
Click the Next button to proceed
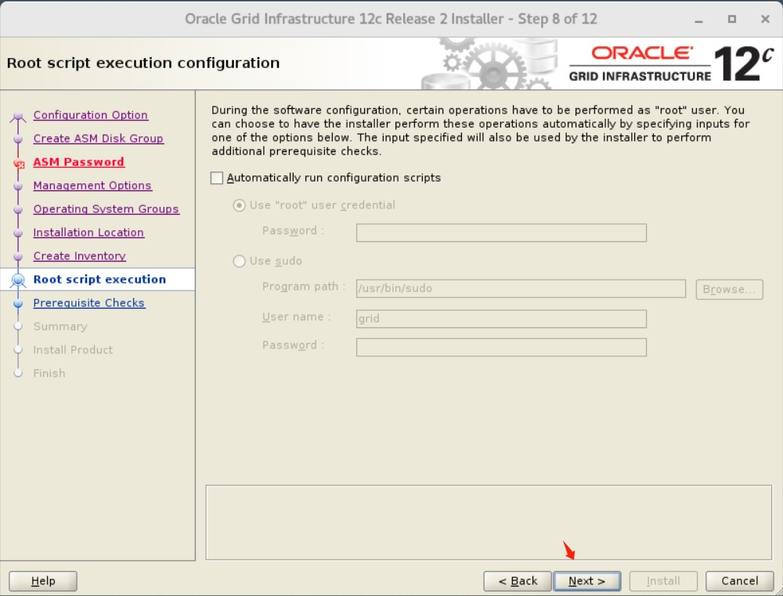pos(587,581)
